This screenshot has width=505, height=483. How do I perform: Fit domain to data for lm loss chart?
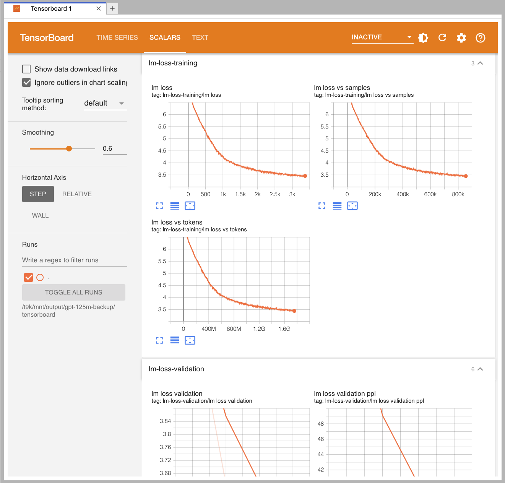pyautogui.click(x=190, y=206)
